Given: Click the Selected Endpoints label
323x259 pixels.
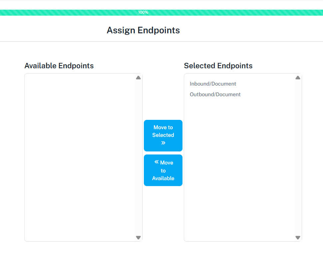Looking at the screenshot, I should click(218, 66).
